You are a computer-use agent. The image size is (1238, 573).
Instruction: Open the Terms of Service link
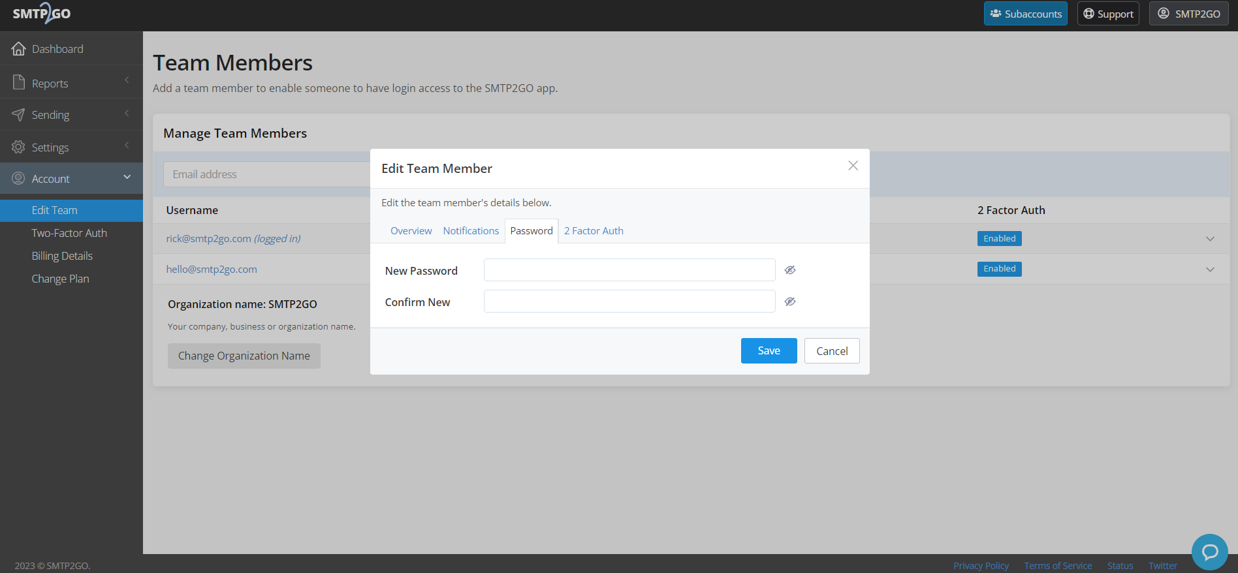1058,566
